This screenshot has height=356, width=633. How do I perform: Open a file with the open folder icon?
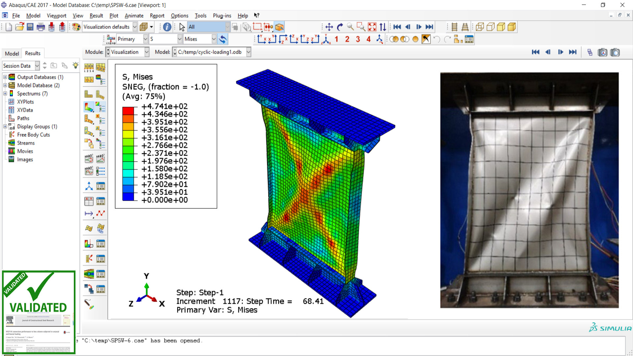pos(19,27)
